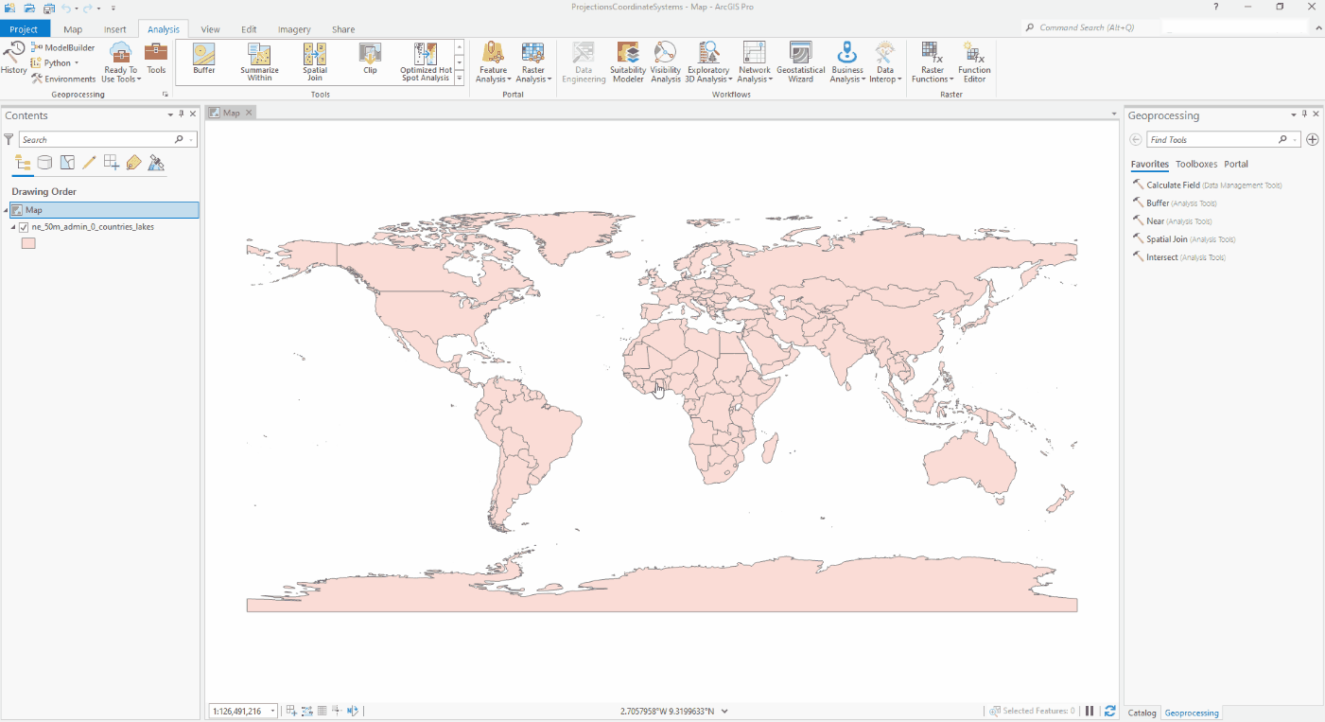Select the Buffer tool in the ribbon

point(203,61)
